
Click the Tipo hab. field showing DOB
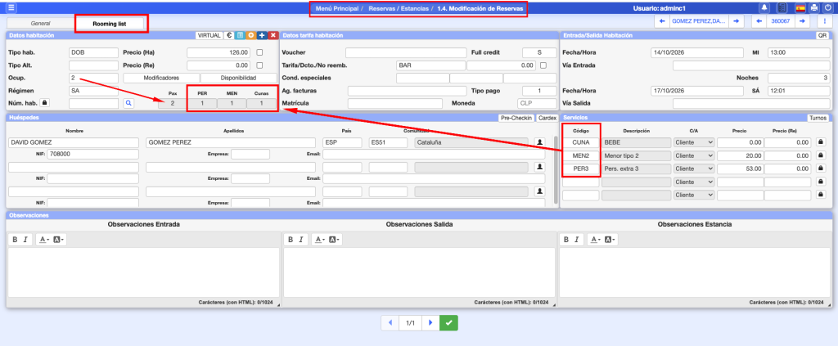93,52
